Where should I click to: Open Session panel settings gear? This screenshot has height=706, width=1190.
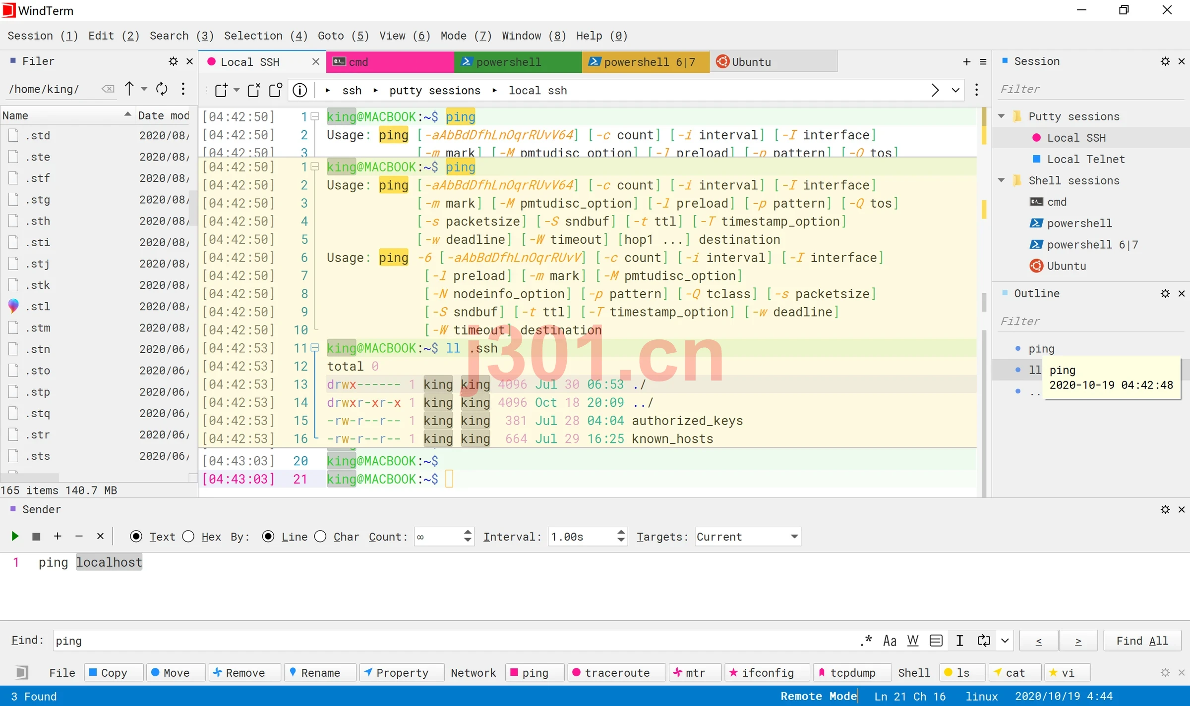pos(1165,61)
